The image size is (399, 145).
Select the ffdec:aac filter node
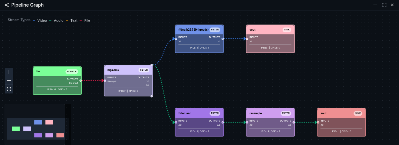(x=199, y=122)
